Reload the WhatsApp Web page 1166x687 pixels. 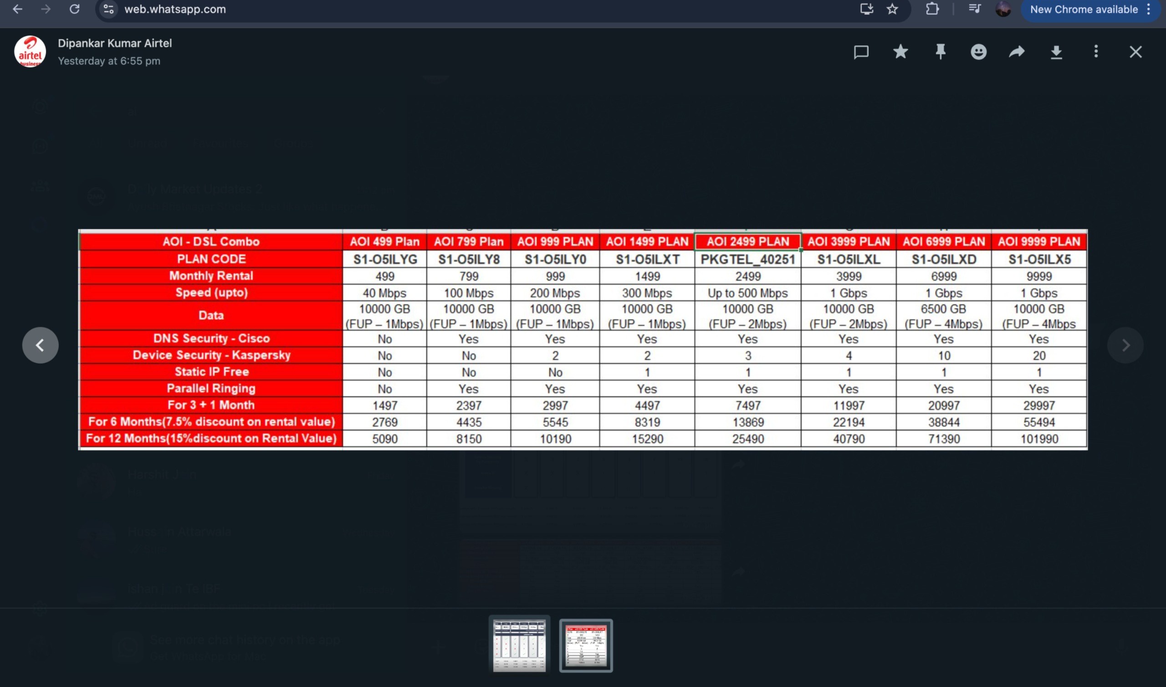point(75,9)
